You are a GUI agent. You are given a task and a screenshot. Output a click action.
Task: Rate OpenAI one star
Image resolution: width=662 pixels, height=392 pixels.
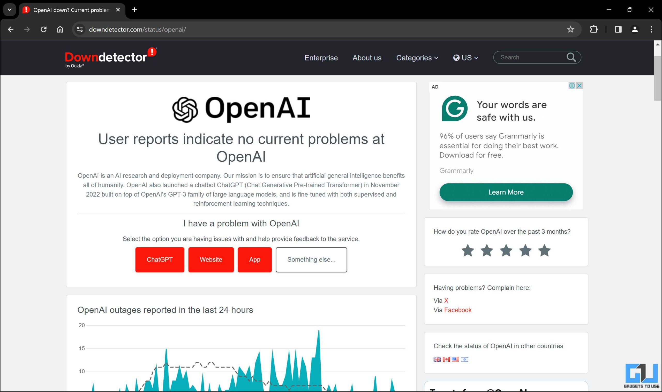tap(468, 250)
